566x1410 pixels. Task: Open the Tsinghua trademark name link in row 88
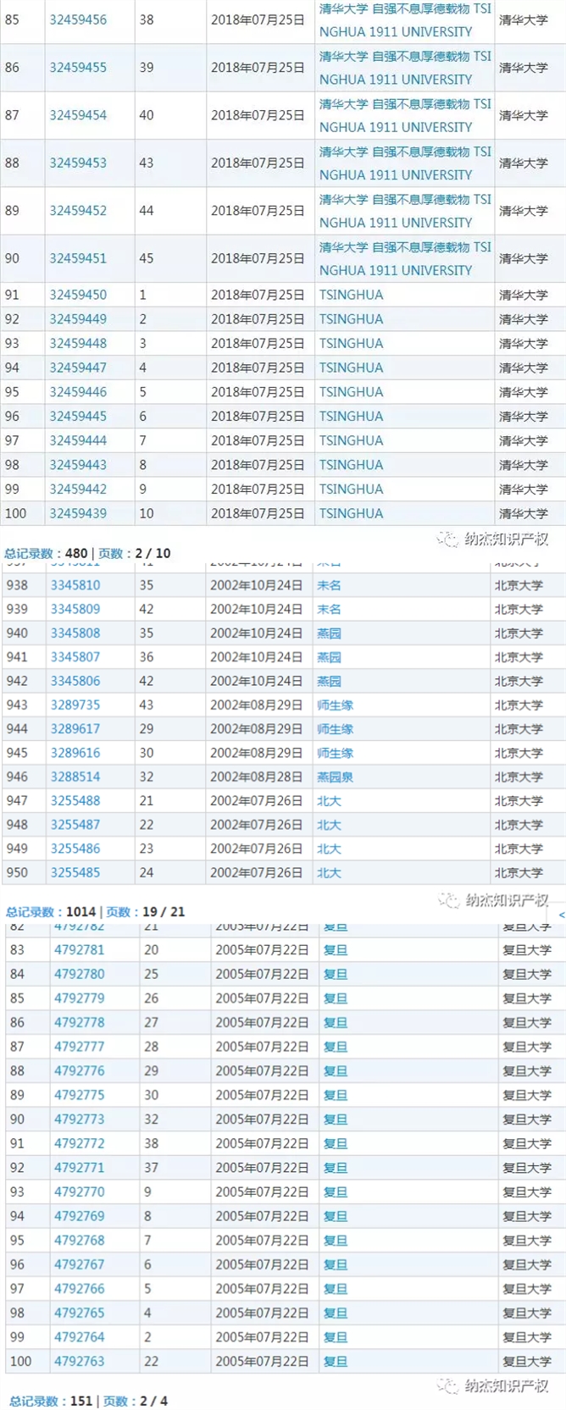pos(405,163)
